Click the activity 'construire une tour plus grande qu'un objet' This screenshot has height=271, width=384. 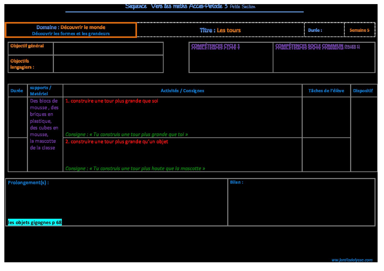[x=117, y=142]
